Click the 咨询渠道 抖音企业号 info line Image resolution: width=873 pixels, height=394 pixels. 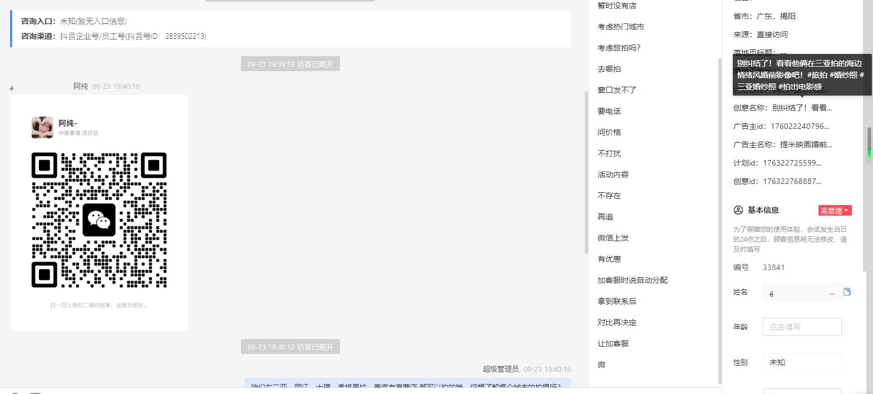point(114,36)
